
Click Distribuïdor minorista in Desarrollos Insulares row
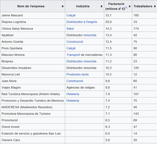81,68
